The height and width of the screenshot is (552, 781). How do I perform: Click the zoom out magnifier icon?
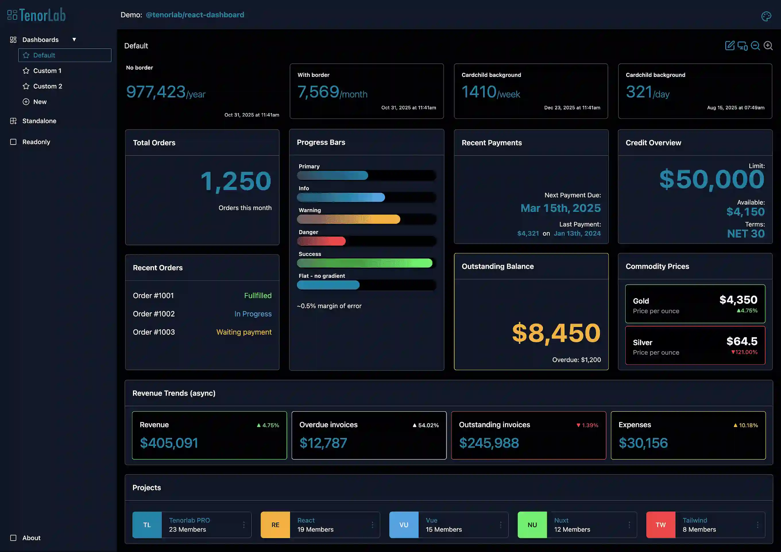point(755,46)
